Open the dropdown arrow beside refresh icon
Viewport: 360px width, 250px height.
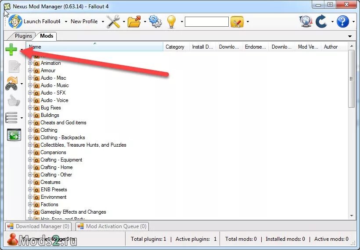(x=332, y=22)
